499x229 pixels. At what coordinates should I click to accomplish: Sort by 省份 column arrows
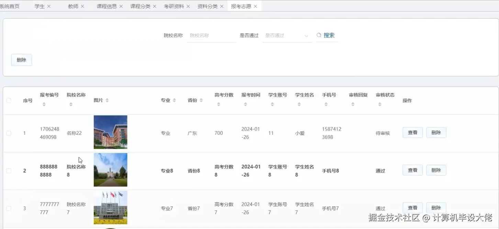(x=201, y=100)
